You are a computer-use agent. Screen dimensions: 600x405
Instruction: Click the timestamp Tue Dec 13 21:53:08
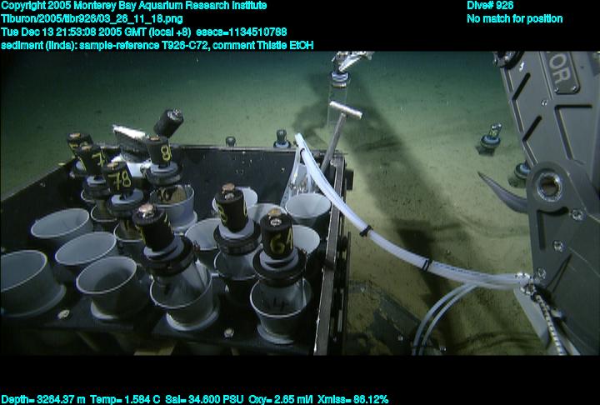79,32
